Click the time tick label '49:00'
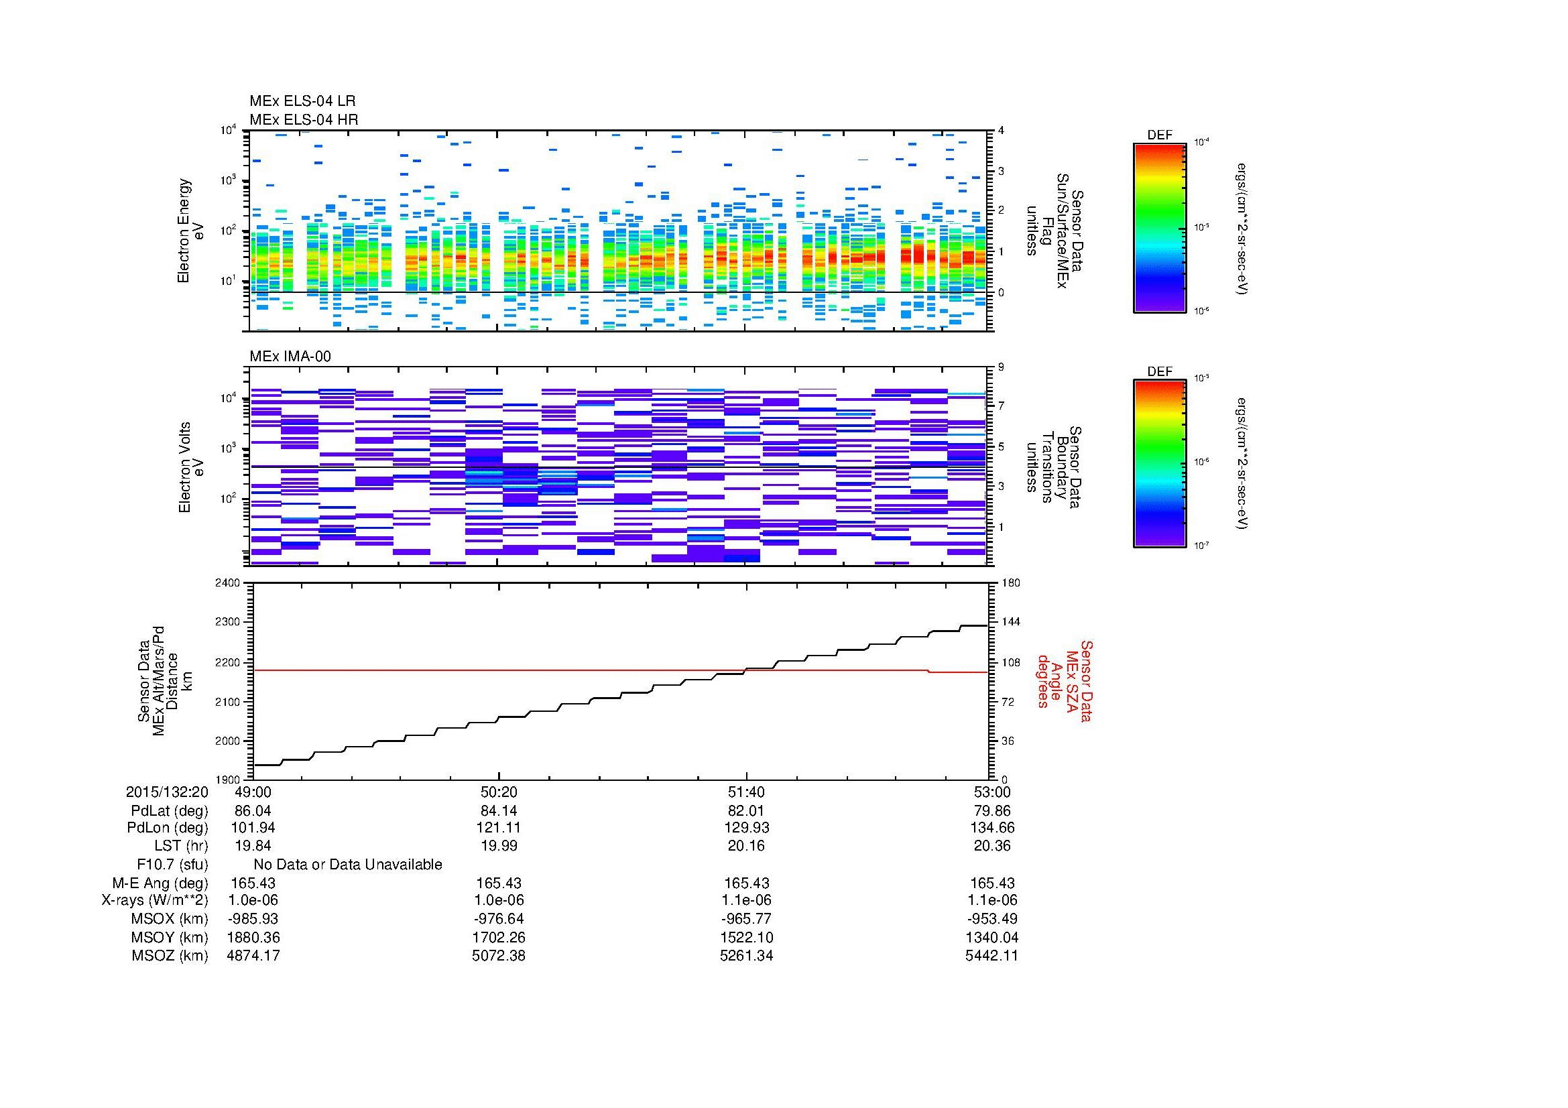 point(253,792)
